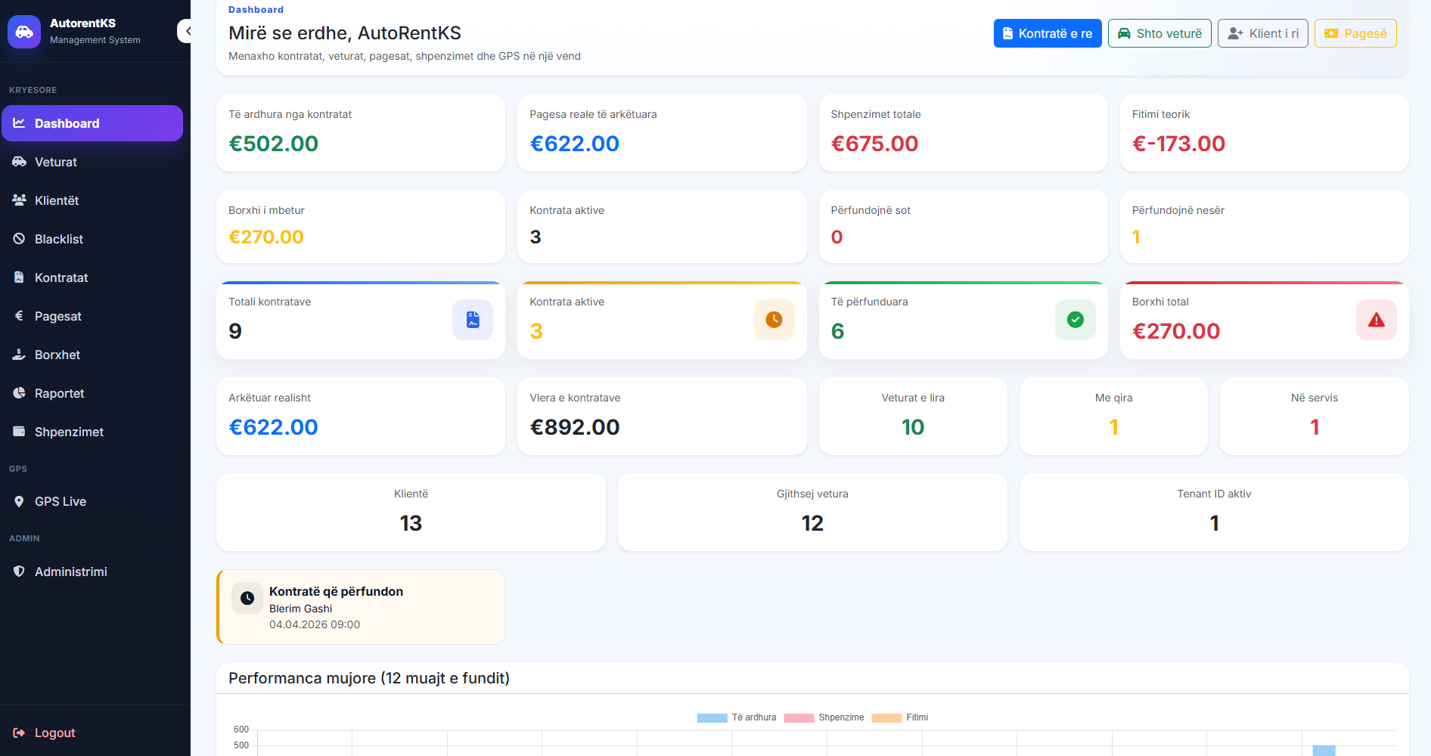Screen dimensions: 1431x756
Task: Click the Performanca mujore chart heading
Action: point(369,678)
